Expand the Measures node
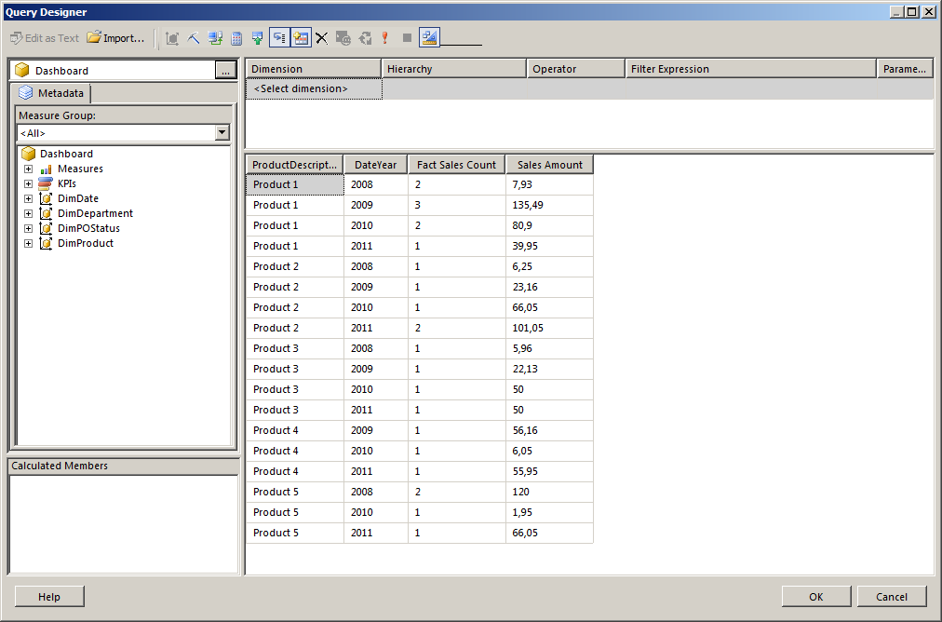The image size is (942, 622). tap(28, 169)
